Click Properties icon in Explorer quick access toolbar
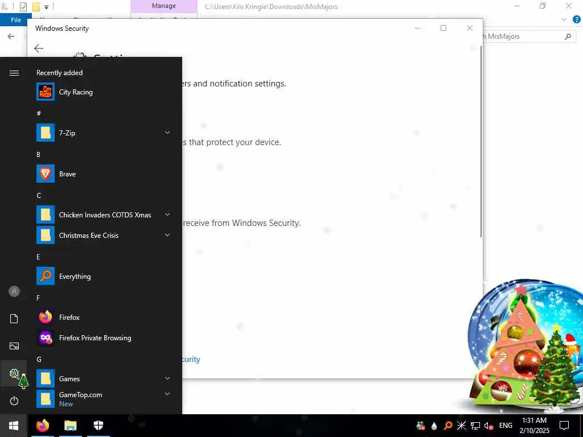The image size is (583, 437). pyautogui.click(x=23, y=6)
